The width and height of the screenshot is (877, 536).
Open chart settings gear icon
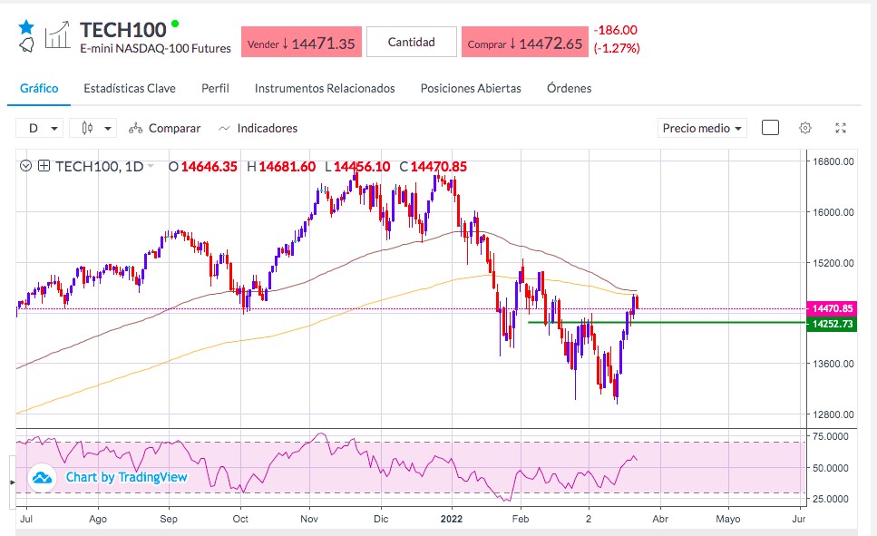pos(804,128)
